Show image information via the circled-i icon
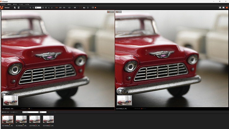229x129 pixels. [x=88, y=8]
